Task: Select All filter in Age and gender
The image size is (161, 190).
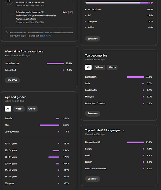Action: 8,109
